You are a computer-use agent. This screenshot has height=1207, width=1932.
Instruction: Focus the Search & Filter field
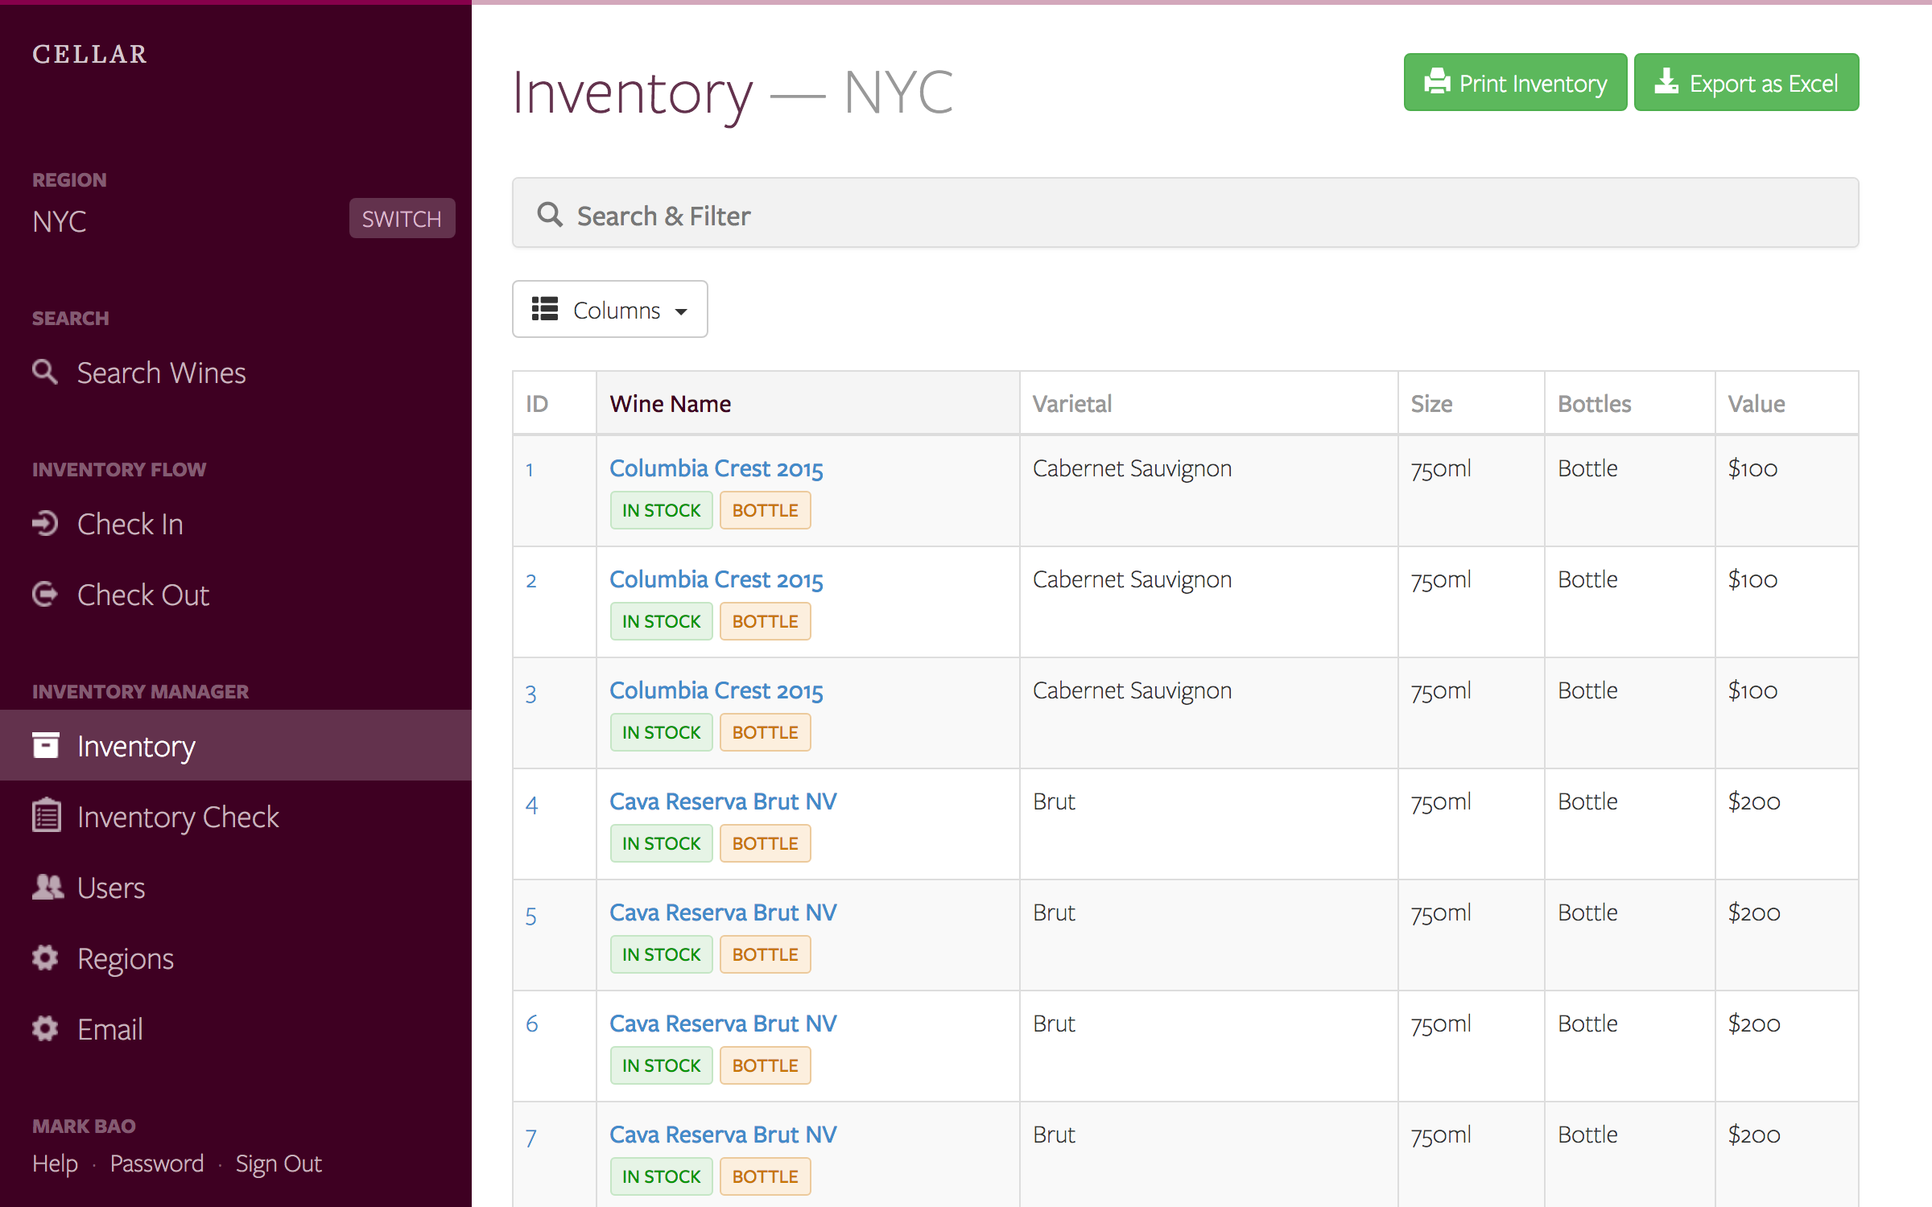pyautogui.click(x=1185, y=212)
